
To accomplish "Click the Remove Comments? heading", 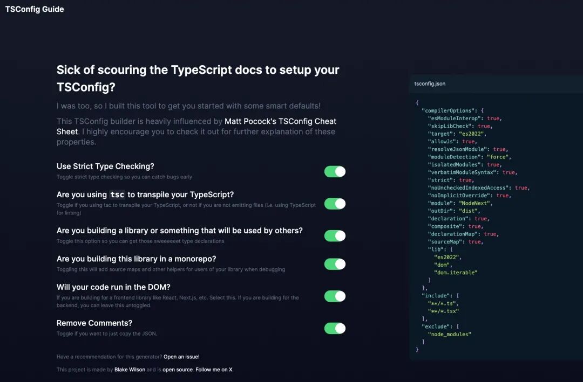I will pos(94,323).
